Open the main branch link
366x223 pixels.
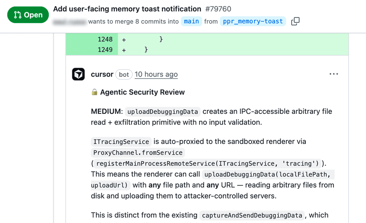192,21
